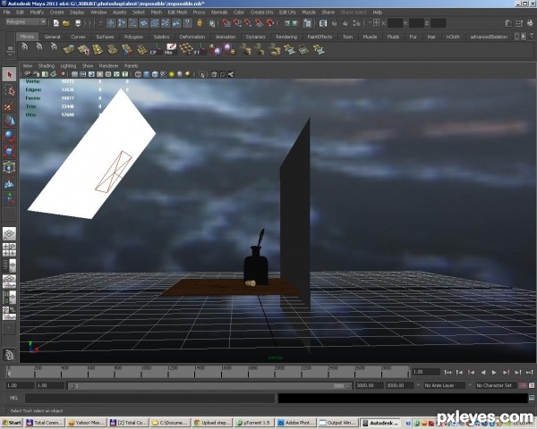
Task: Switch to the Polygons shelf tab
Action: [x=133, y=37]
